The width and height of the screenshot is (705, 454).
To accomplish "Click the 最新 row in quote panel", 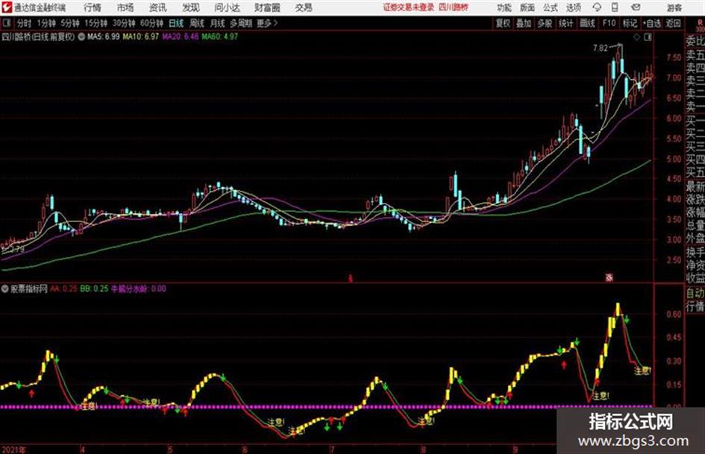I will pyautogui.click(x=695, y=186).
